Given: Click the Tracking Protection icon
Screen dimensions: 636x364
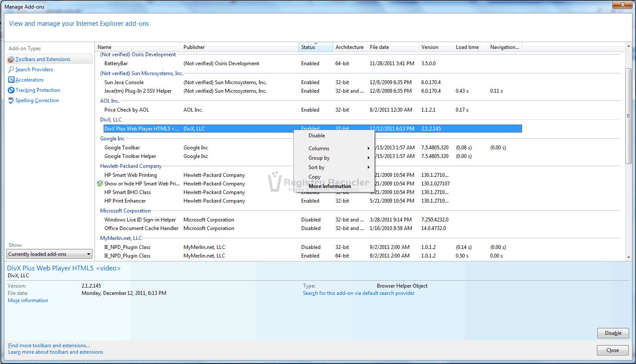Looking at the screenshot, I should [11, 90].
